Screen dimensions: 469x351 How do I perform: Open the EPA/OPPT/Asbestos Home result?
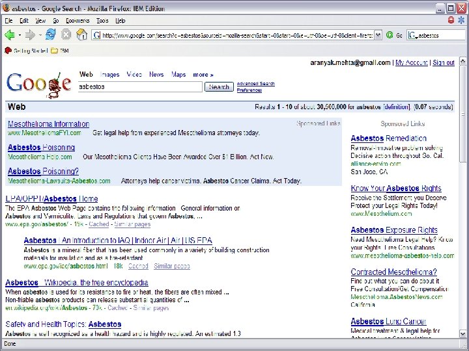pos(51,199)
